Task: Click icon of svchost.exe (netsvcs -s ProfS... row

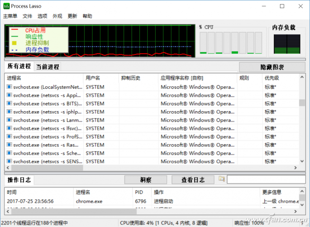Action: pos(9,137)
